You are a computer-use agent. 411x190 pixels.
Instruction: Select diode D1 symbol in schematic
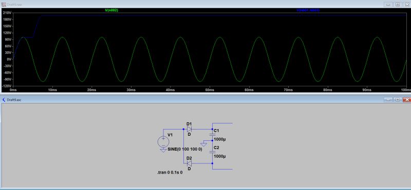point(189,129)
